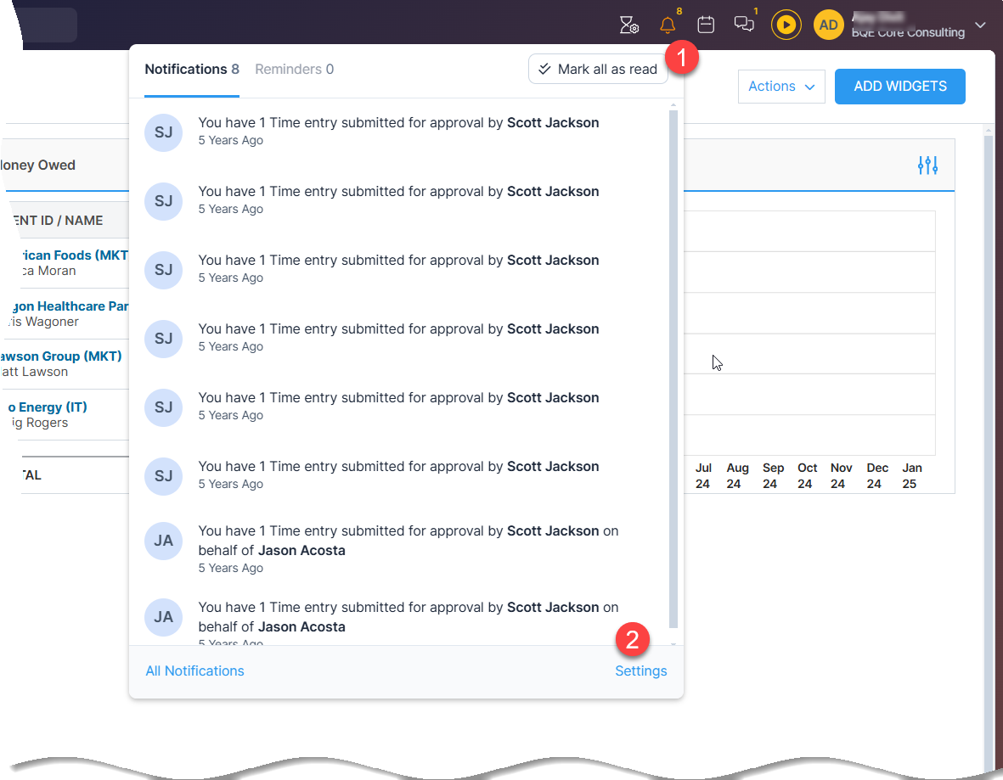Open the chat messages icon
1003x780 pixels.
click(x=744, y=25)
